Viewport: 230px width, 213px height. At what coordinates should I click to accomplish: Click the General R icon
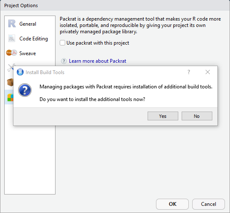pyautogui.click(x=12, y=24)
